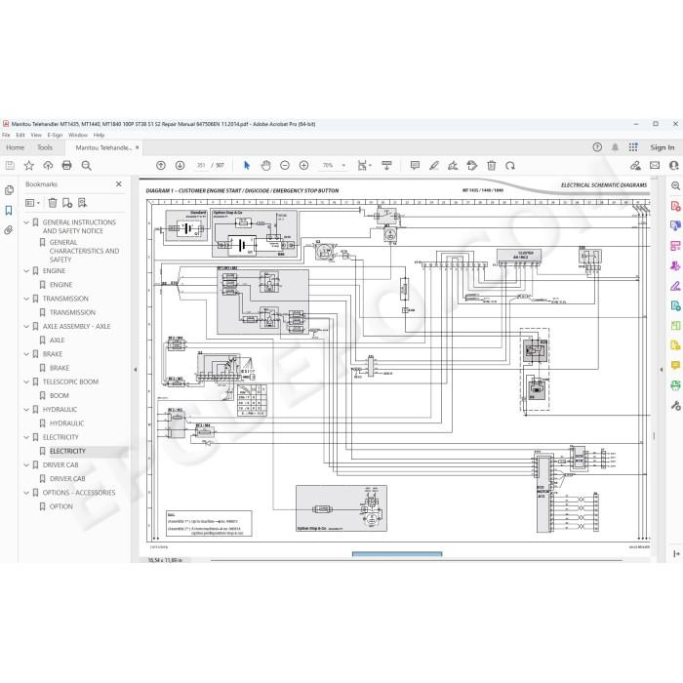
Task: Delete the selected bookmark in Bookmarks panel
Action: [53, 203]
